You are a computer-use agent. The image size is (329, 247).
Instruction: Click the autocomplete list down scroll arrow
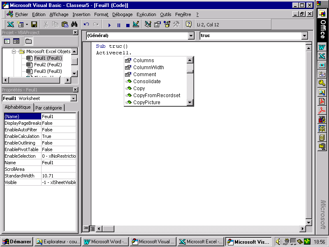click(190, 103)
